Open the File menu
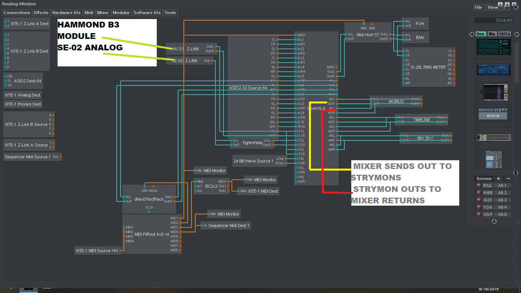The image size is (521, 293). coord(479,7)
